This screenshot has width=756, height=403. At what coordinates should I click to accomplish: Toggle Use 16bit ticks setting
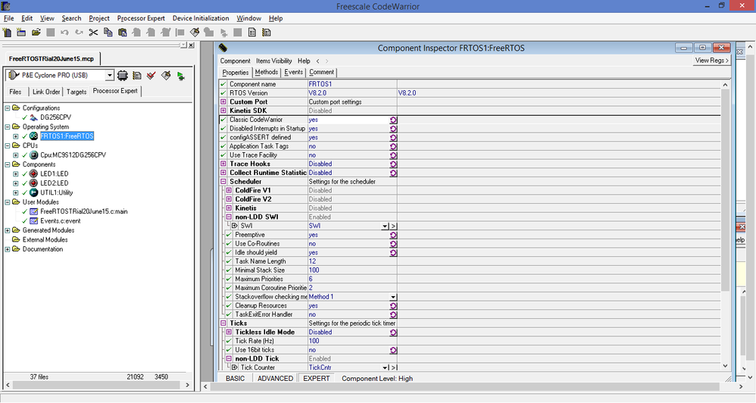[393, 351]
